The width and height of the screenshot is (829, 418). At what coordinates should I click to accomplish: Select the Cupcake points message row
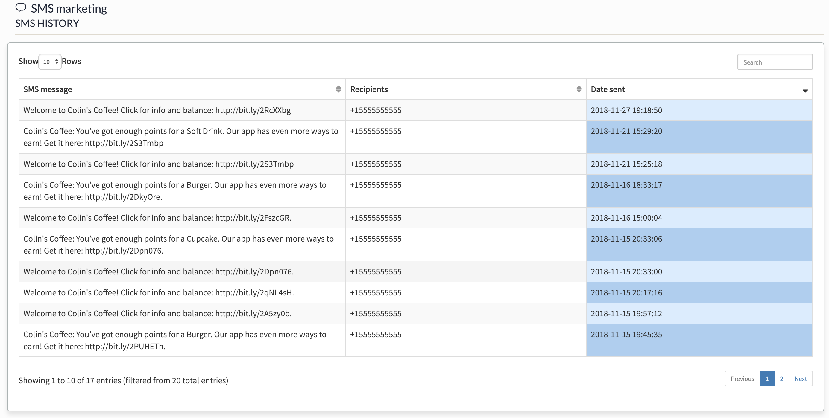tap(178, 244)
